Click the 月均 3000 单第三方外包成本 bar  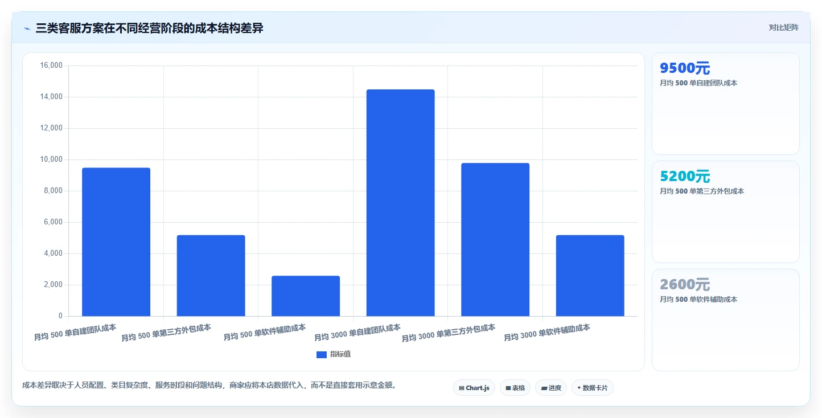click(x=495, y=240)
